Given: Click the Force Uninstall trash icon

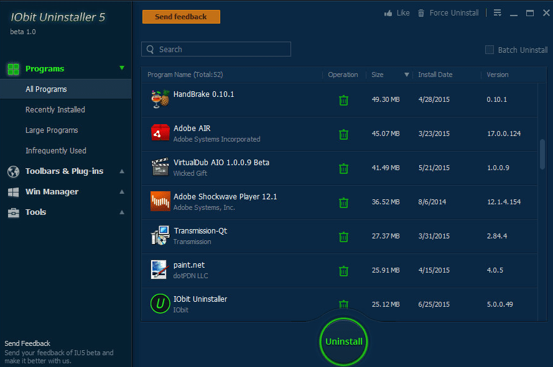Looking at the screenshot, I should [x=421, y=14].
